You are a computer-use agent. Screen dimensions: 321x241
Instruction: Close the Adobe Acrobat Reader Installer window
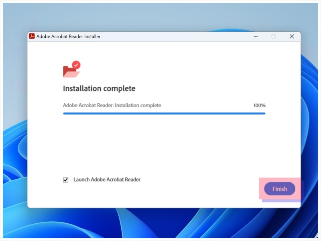pos(292,37)
